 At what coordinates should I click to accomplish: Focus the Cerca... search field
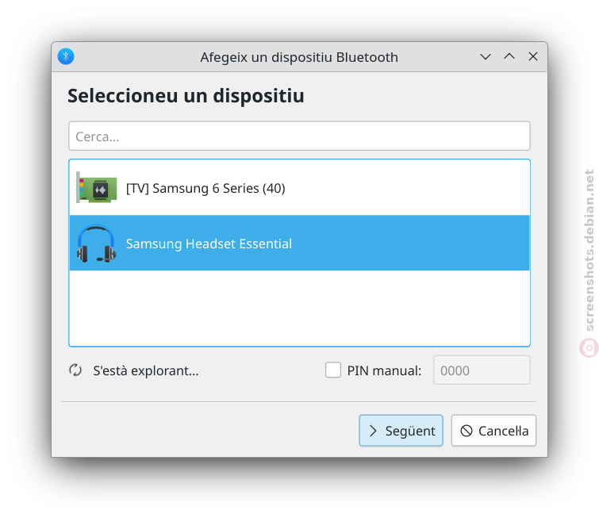[300, 136]
